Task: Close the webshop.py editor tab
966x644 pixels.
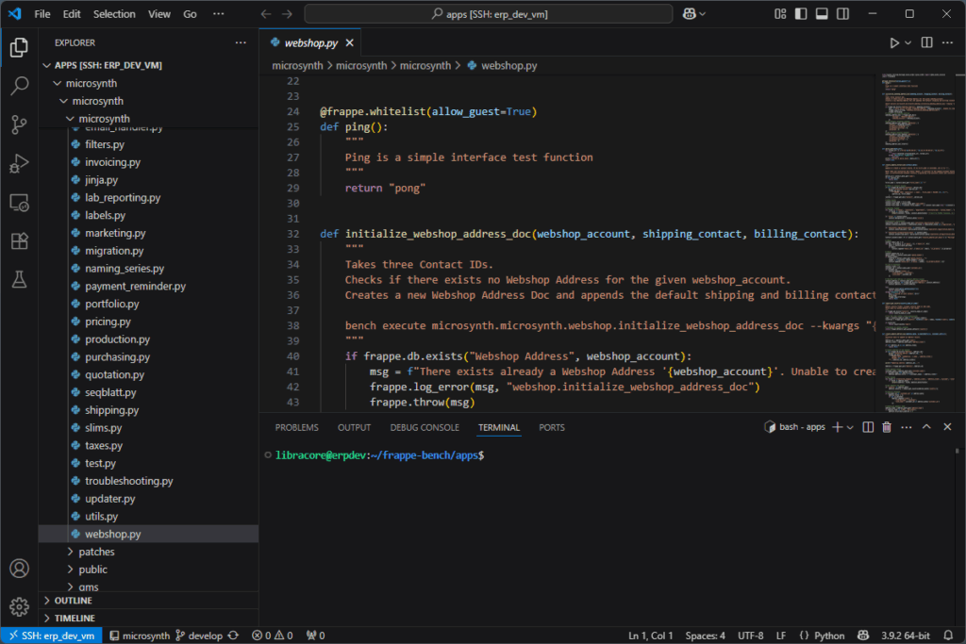Action: (349, 42)
